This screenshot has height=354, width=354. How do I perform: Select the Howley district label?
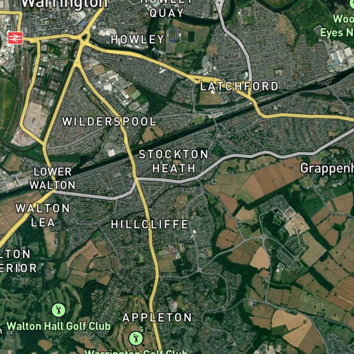137,39
